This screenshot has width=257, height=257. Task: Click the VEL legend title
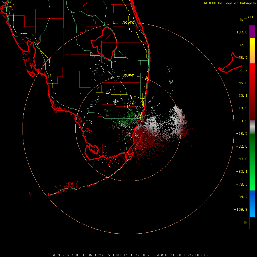click(x=251, y=17)
